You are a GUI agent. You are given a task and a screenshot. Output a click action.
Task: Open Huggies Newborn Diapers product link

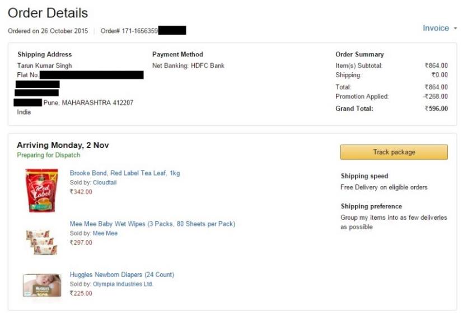click(x=121, y=274)
